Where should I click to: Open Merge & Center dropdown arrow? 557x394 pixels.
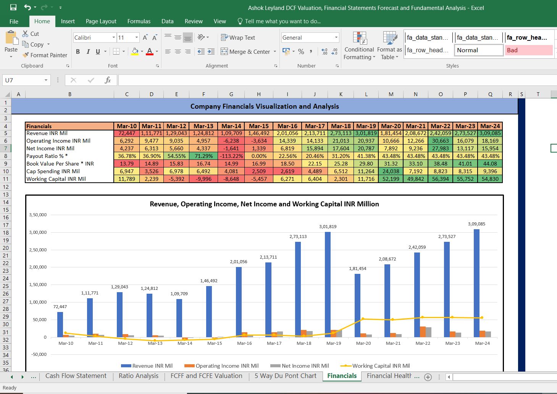pos(275,51)
